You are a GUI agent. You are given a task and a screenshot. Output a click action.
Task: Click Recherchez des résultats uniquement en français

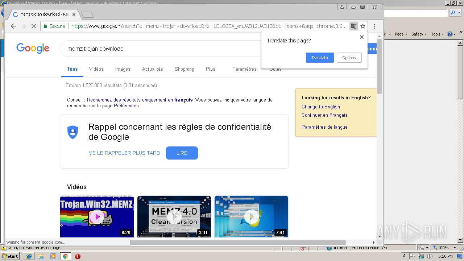coord(140,100)
